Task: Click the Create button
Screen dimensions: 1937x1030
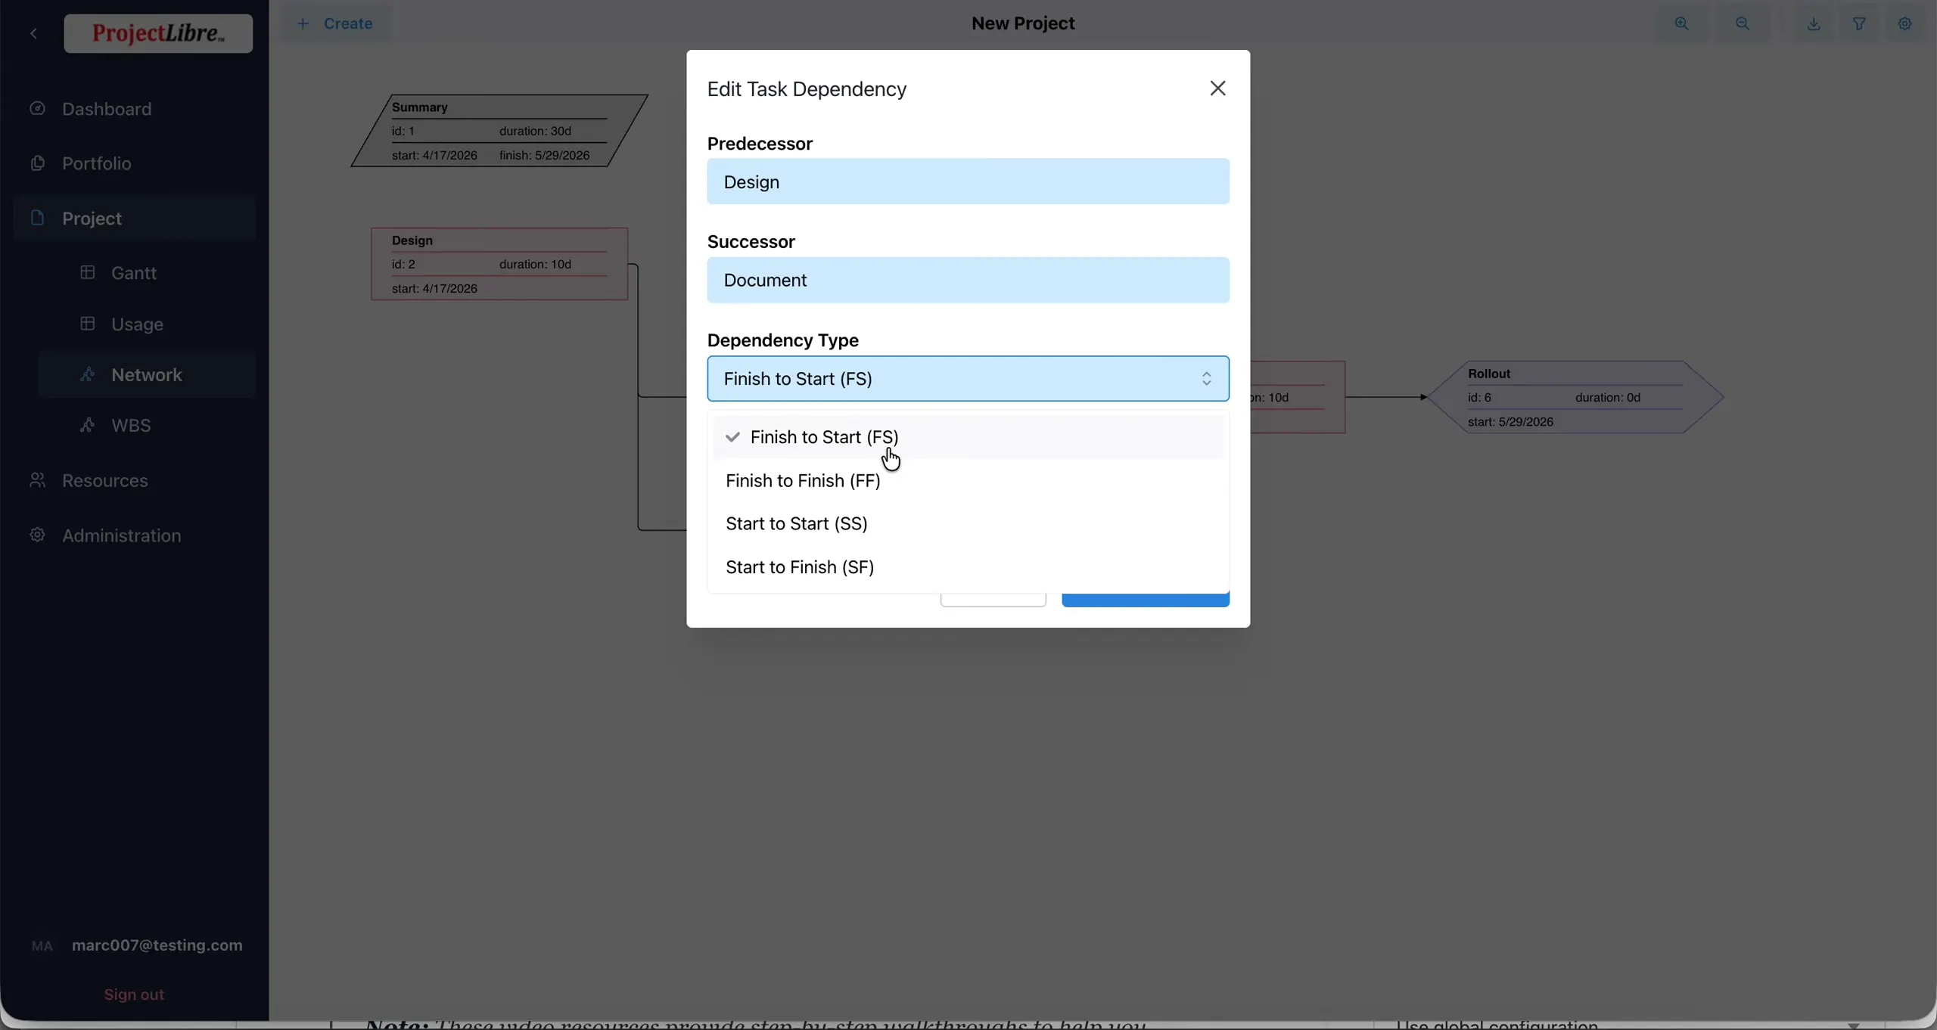Action: pyautogui.click(x=335, y=23)
